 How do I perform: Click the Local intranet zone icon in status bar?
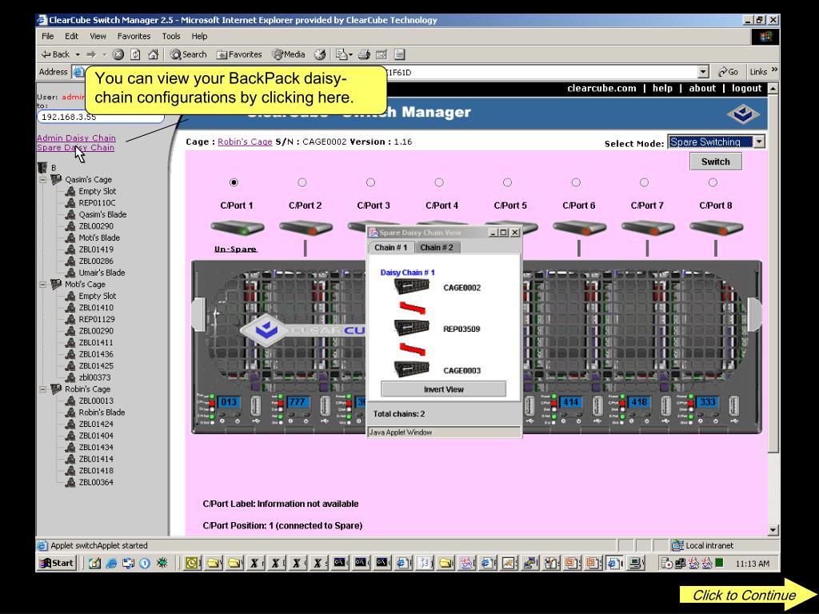pyautogui.click(x=677, y=545)
